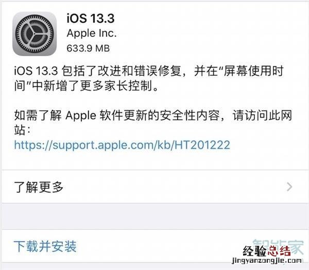This screenshot has width=309, height=270.
Task: Tap the Settings gear app icon
Action: [35, 34]
